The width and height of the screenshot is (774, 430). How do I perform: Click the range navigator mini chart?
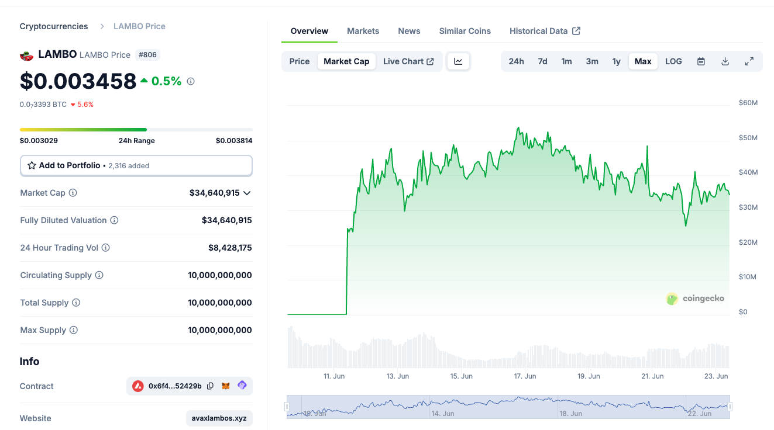click(508, 407)
